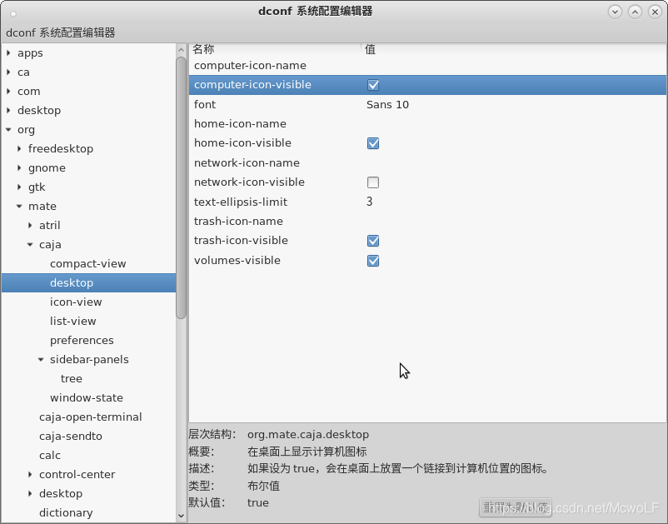The image size is (668, 524).
Task: Open caja-sendto schema
Action: point(71,437)
